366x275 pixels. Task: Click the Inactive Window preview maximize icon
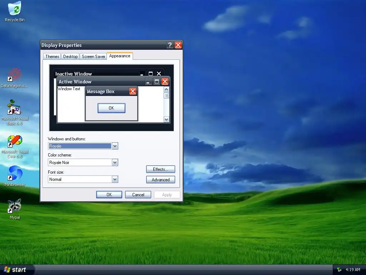150,73
